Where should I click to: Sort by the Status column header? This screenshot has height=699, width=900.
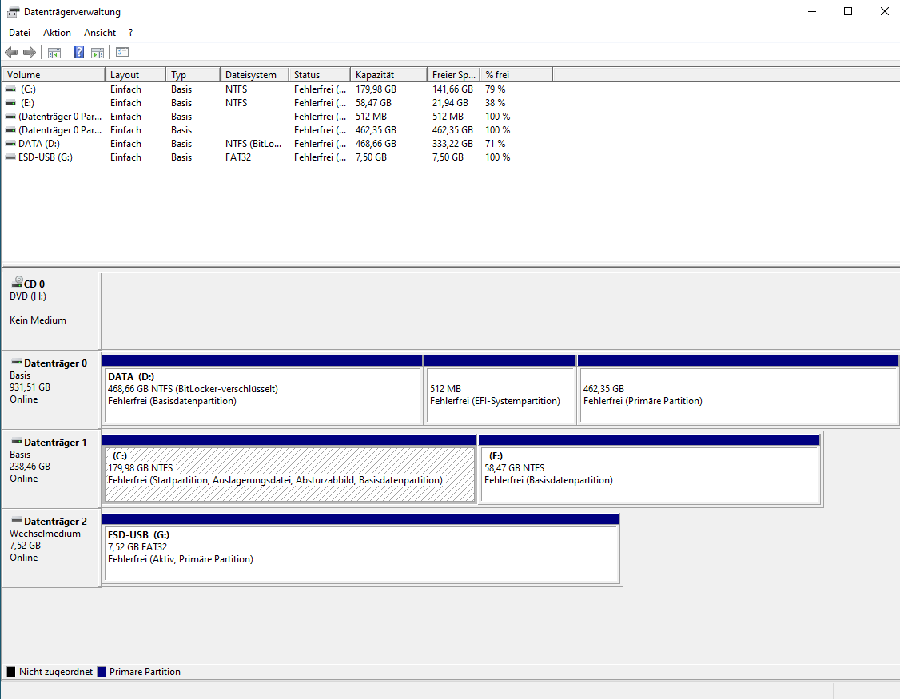pos(320,74)
